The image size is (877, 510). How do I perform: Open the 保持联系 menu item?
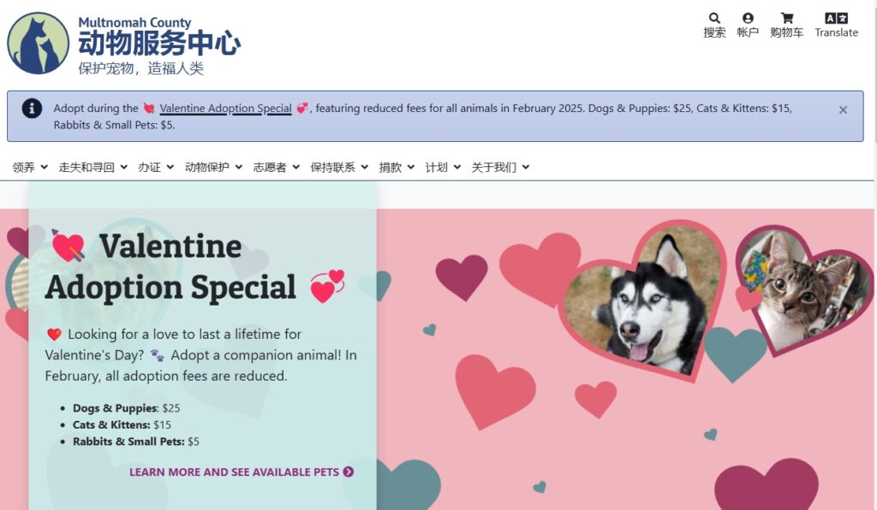[x=339, y=167]
